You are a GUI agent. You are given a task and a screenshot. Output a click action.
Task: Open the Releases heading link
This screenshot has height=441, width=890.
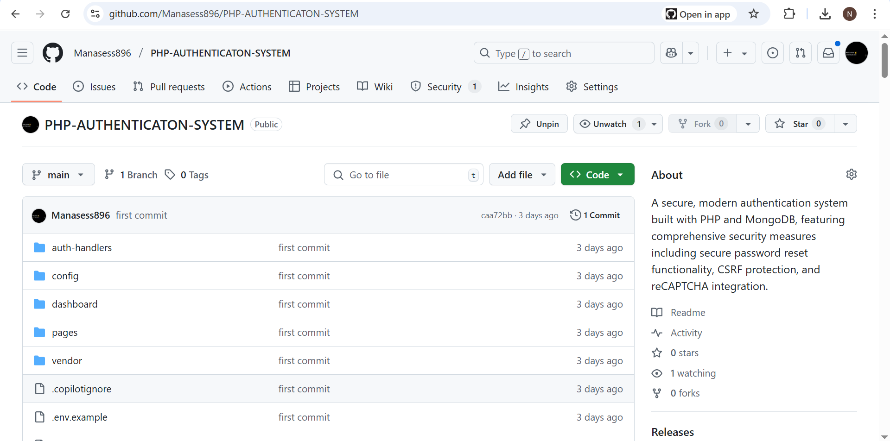click(x=673, y=432)
